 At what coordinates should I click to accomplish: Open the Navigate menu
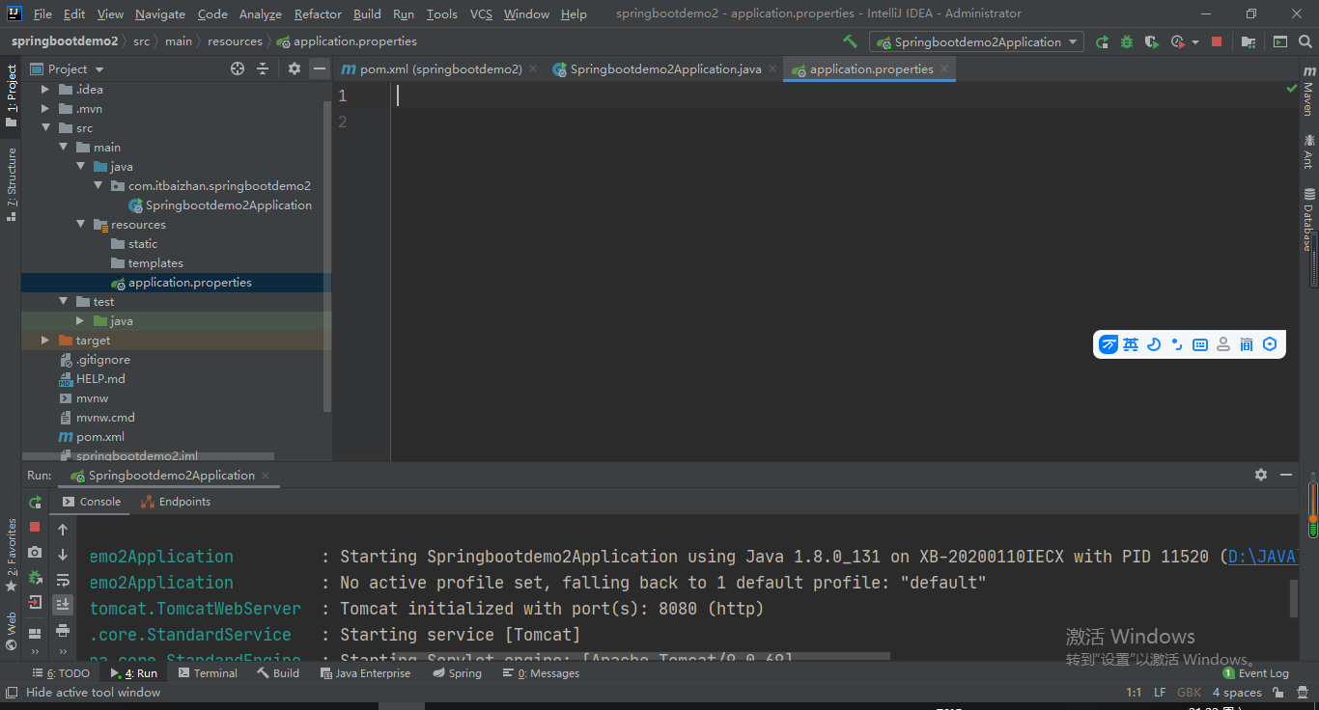pos(160,14)
